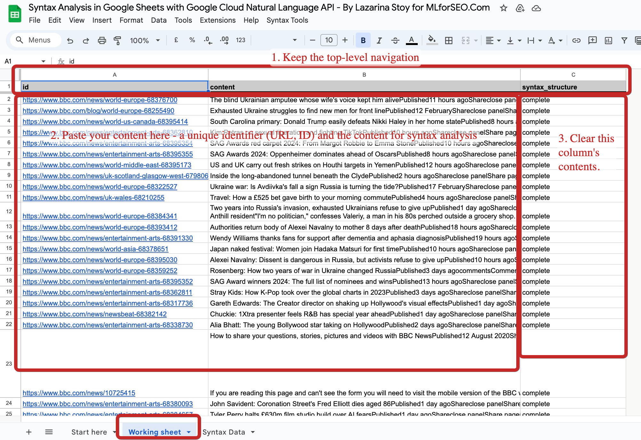Image resolution: width=641 pixels, height=440 pixels.
Task: Open the All Sheets list icon
Action: tap(49, 432)
